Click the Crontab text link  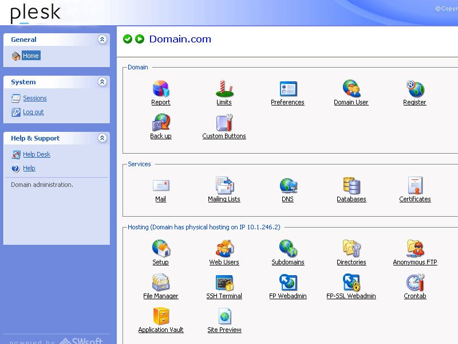(415, 296)
